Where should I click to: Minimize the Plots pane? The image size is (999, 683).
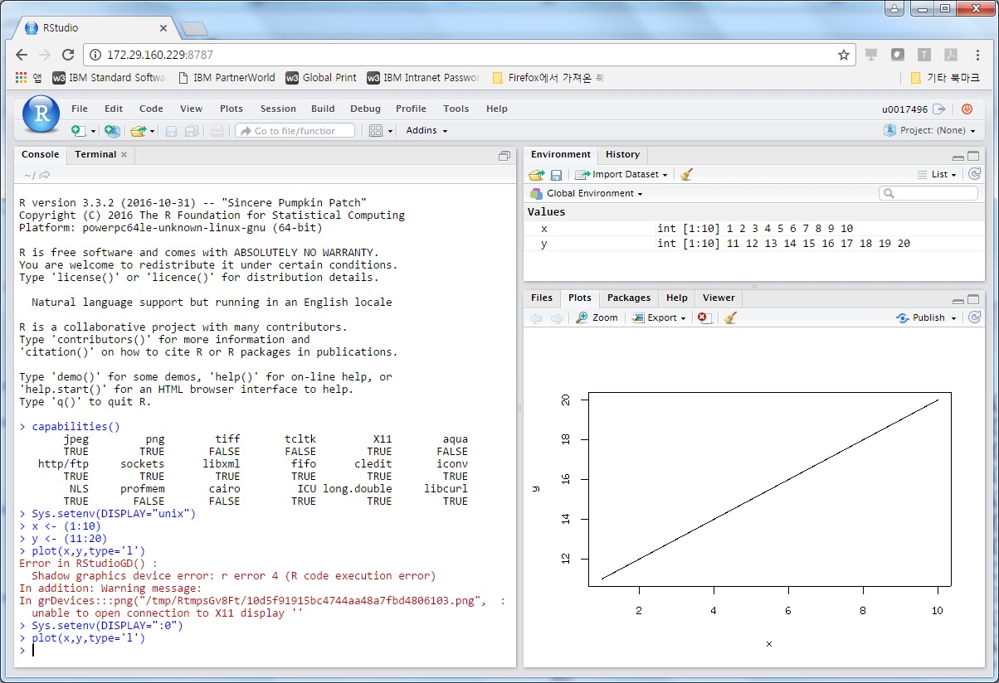click(x=958, y=300)
